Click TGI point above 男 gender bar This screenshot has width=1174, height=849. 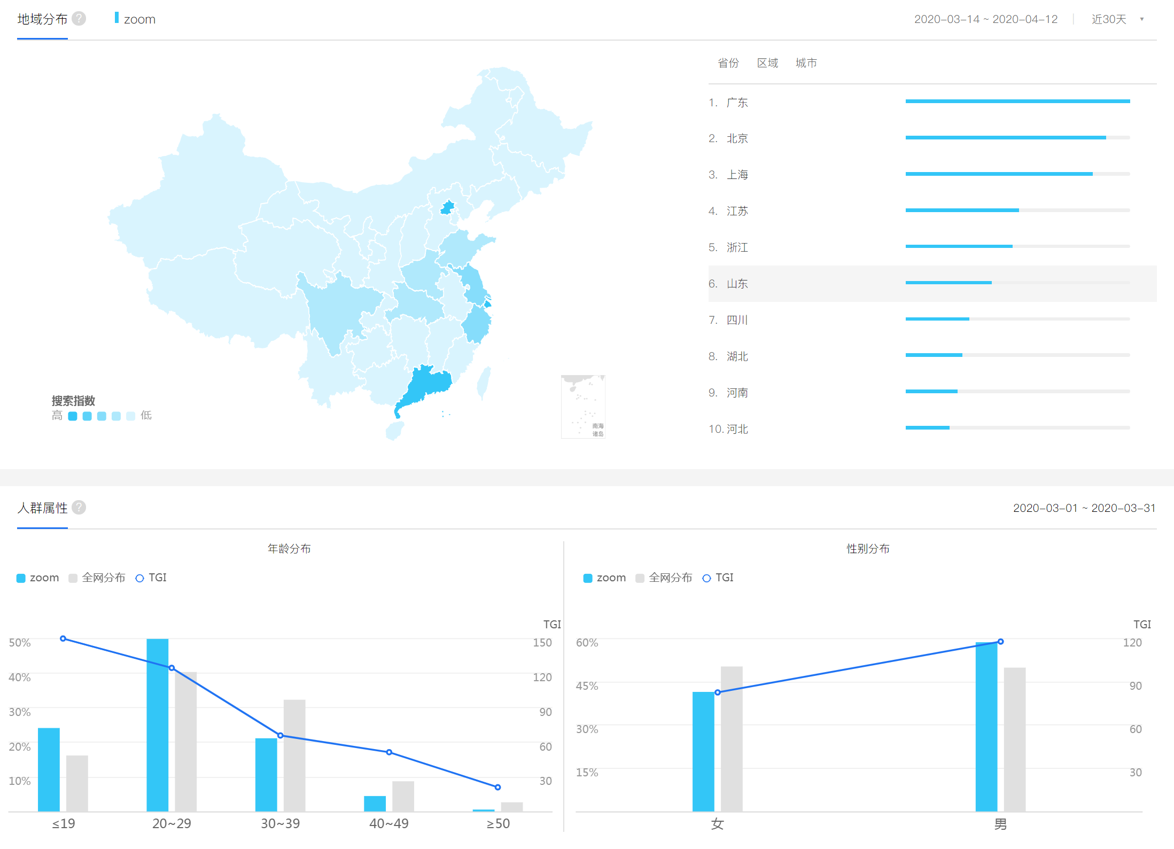pos(1000,641)
